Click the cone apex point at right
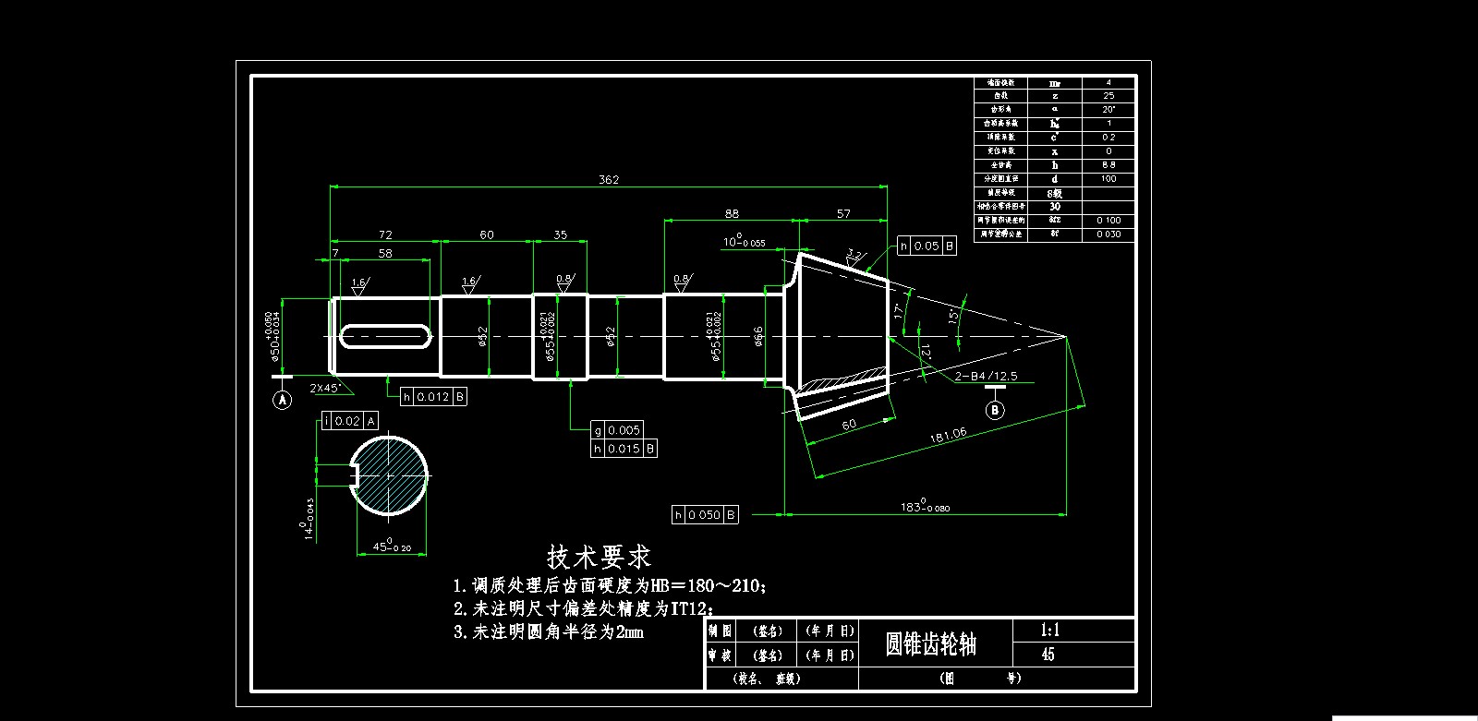The image size is (1478, 721). [x=1066, y=337]
